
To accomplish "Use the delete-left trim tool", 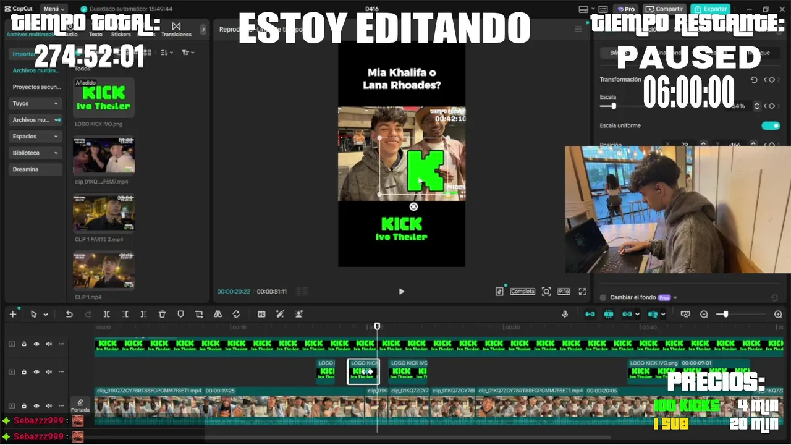I will pos(125,314).
